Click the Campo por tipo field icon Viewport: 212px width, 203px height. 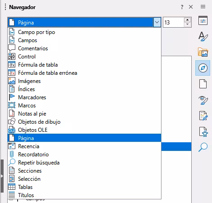[x=12, y=32]
